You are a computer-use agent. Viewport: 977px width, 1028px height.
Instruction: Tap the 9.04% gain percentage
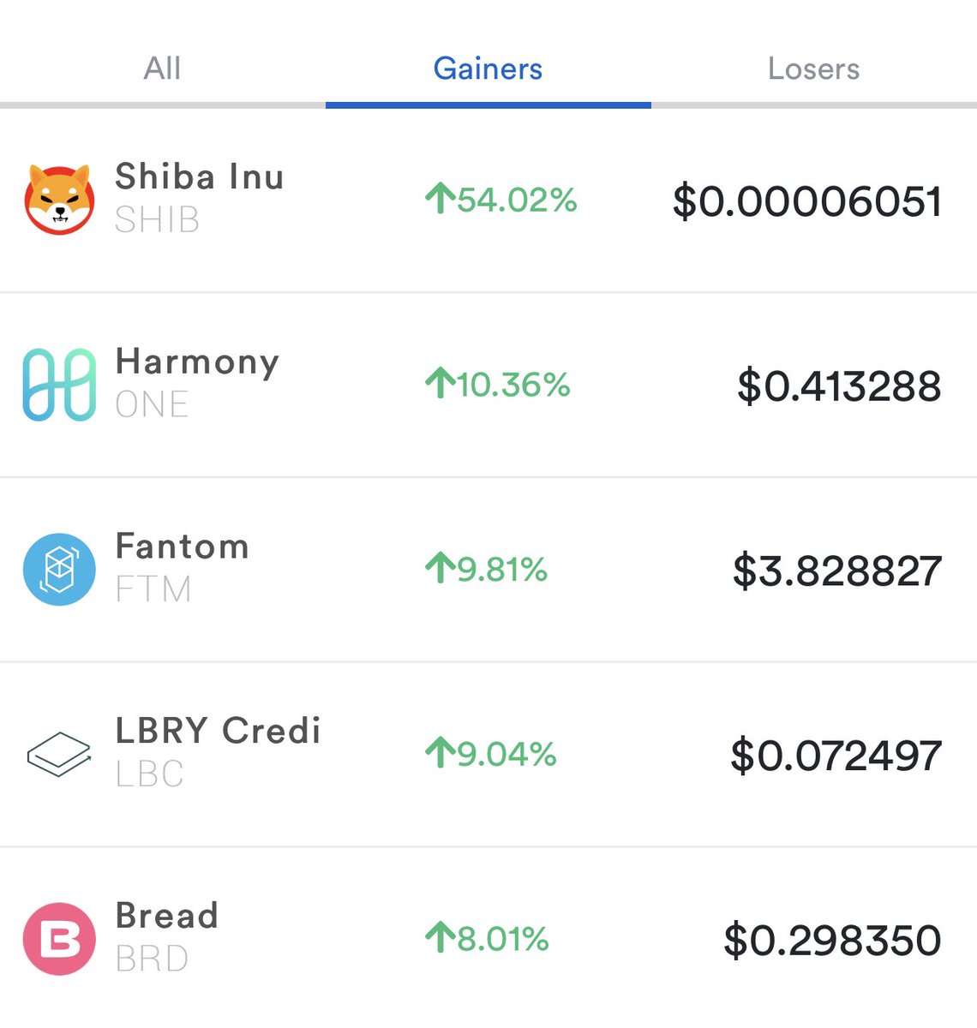[x=506, y=754]
